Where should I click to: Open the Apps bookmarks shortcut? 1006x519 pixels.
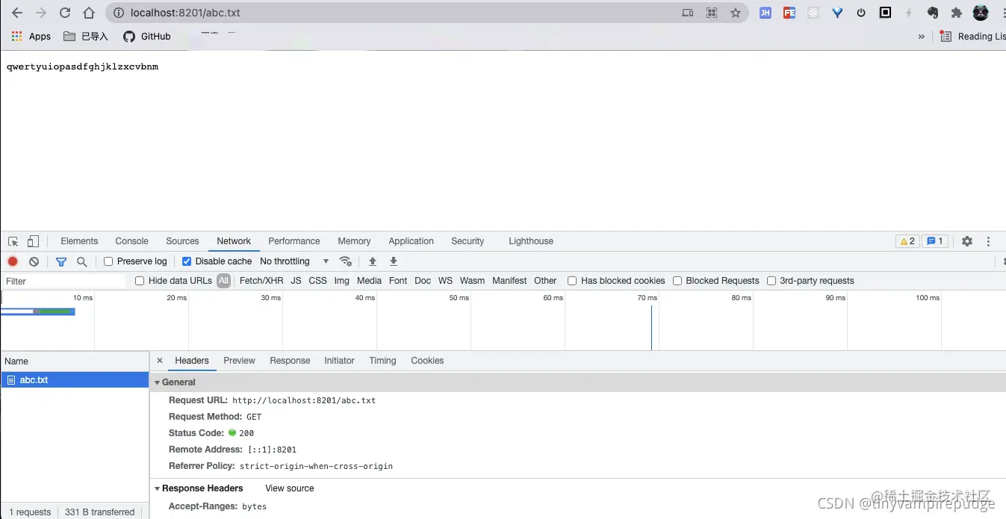tap(31, 36)
